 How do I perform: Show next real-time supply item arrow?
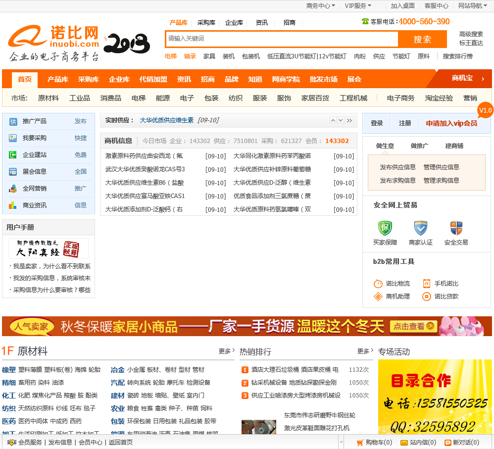(341, 120)
